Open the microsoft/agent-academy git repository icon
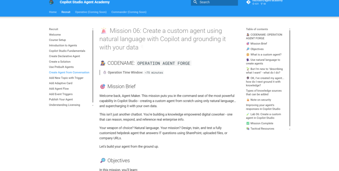 pos(248,2)
